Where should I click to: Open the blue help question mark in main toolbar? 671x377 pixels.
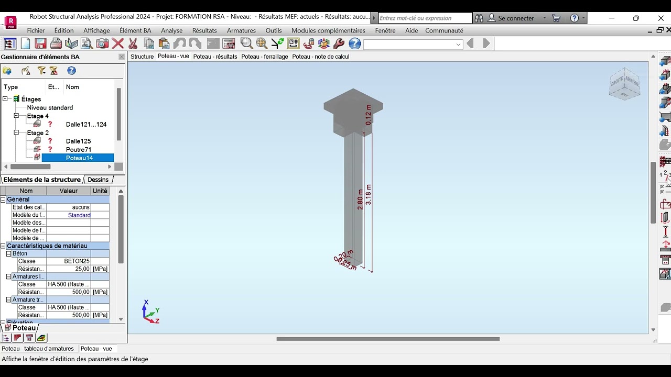355,43
